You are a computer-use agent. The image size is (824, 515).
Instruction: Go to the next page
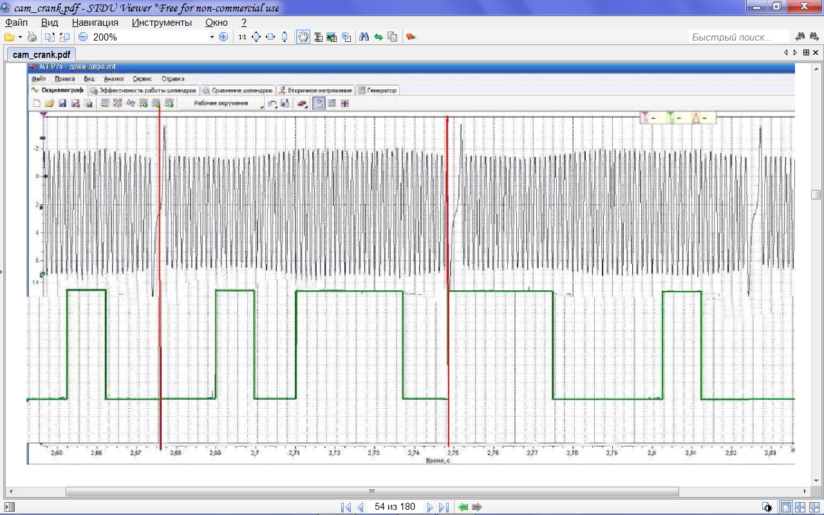tap(430, 507)
